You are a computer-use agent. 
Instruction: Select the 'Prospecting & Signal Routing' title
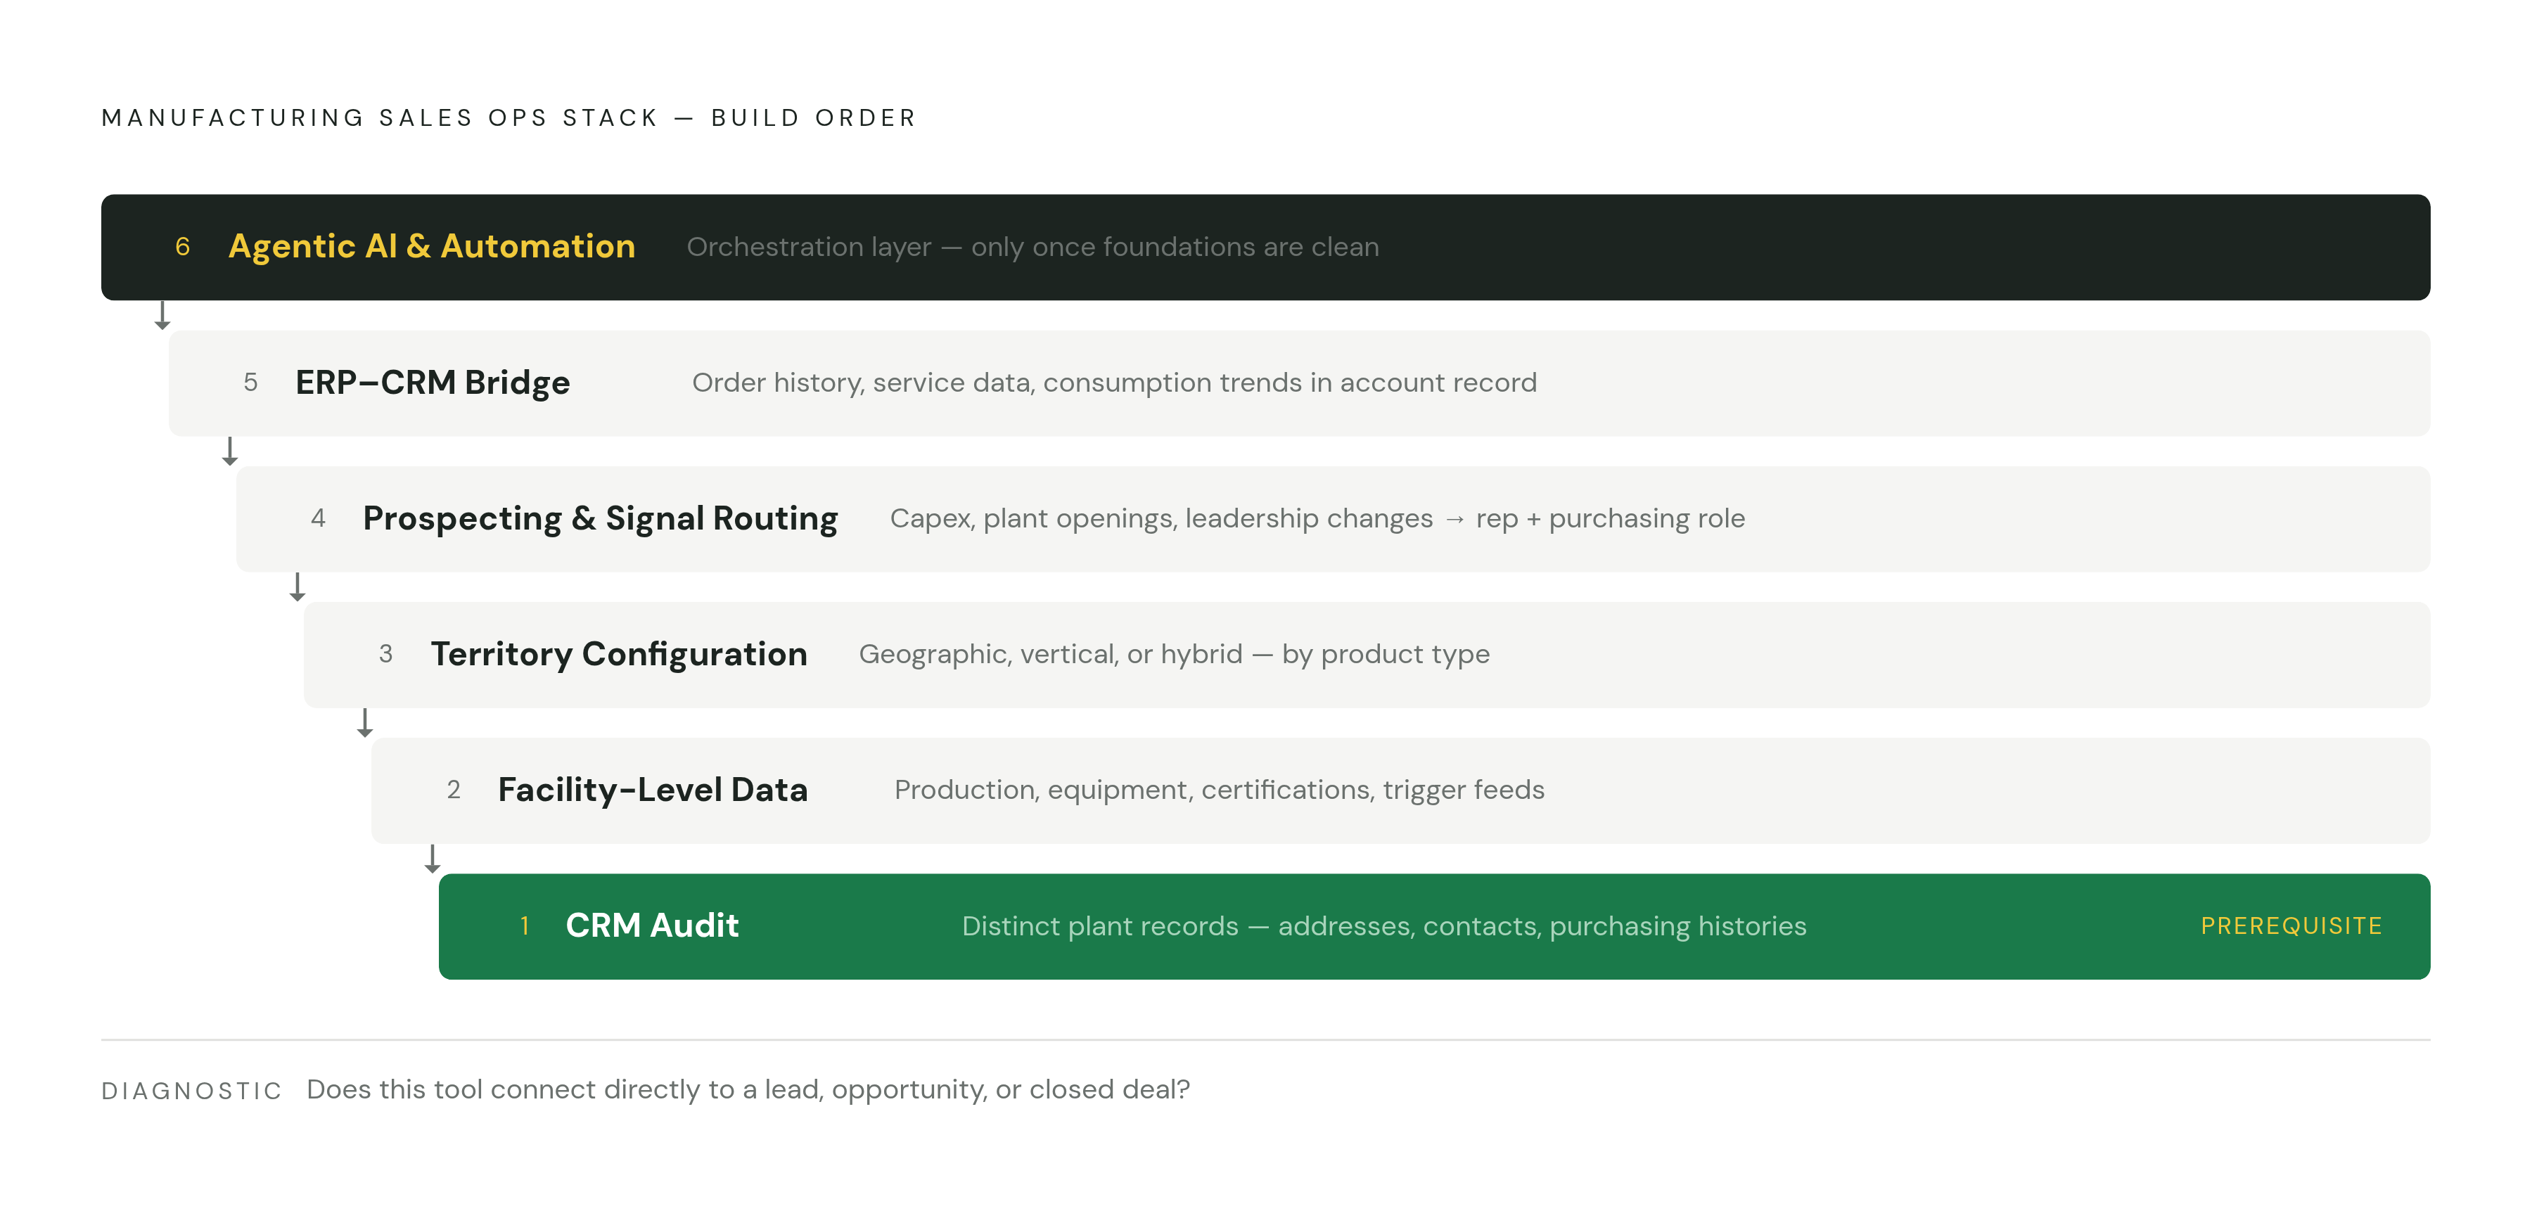tap(599, 518)
